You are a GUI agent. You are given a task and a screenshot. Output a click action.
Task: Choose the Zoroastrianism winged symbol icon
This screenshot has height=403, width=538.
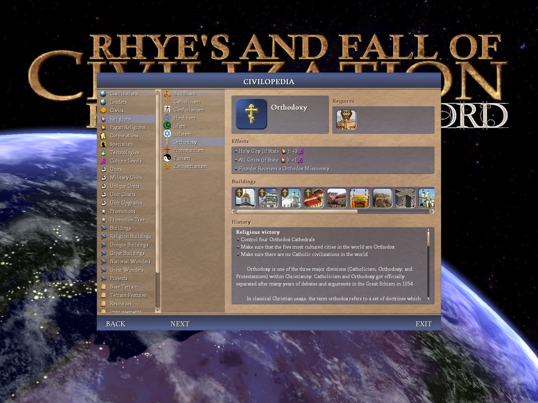(167, 166)
